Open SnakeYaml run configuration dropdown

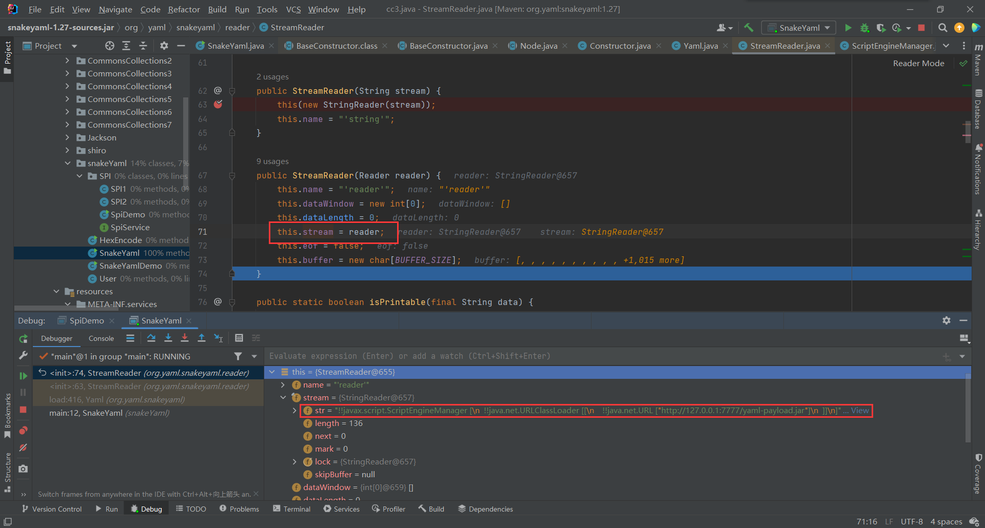[799, 28]
